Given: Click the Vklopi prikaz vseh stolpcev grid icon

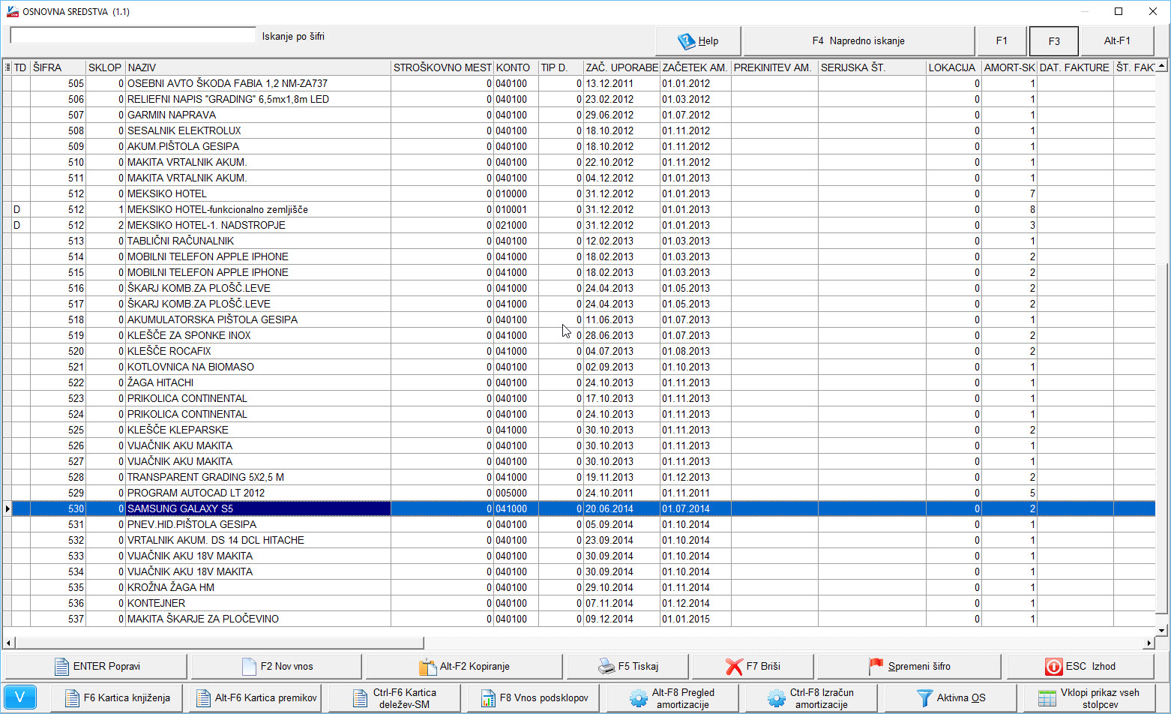Looking at the screenshot, I should pos(1047,698).
